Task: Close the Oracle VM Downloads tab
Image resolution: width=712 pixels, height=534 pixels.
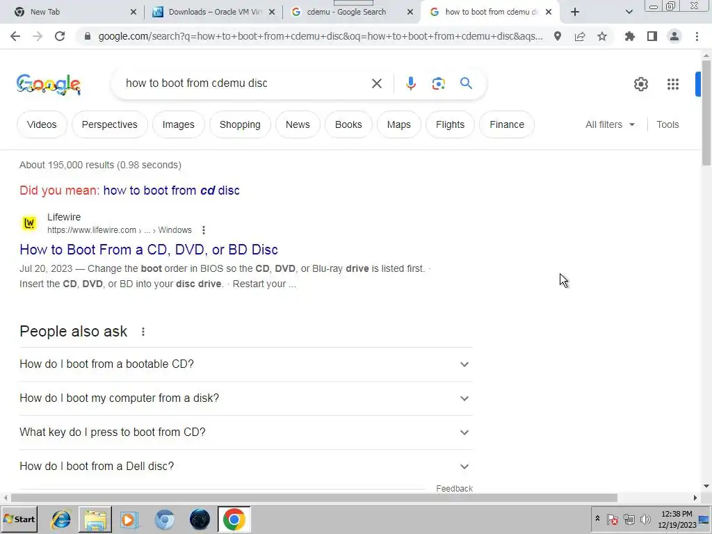Action: click(x=272, y=13)
